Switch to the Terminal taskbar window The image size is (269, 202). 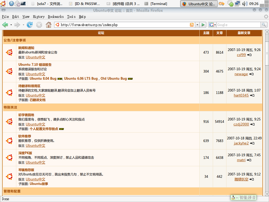(x=156, y=4)
